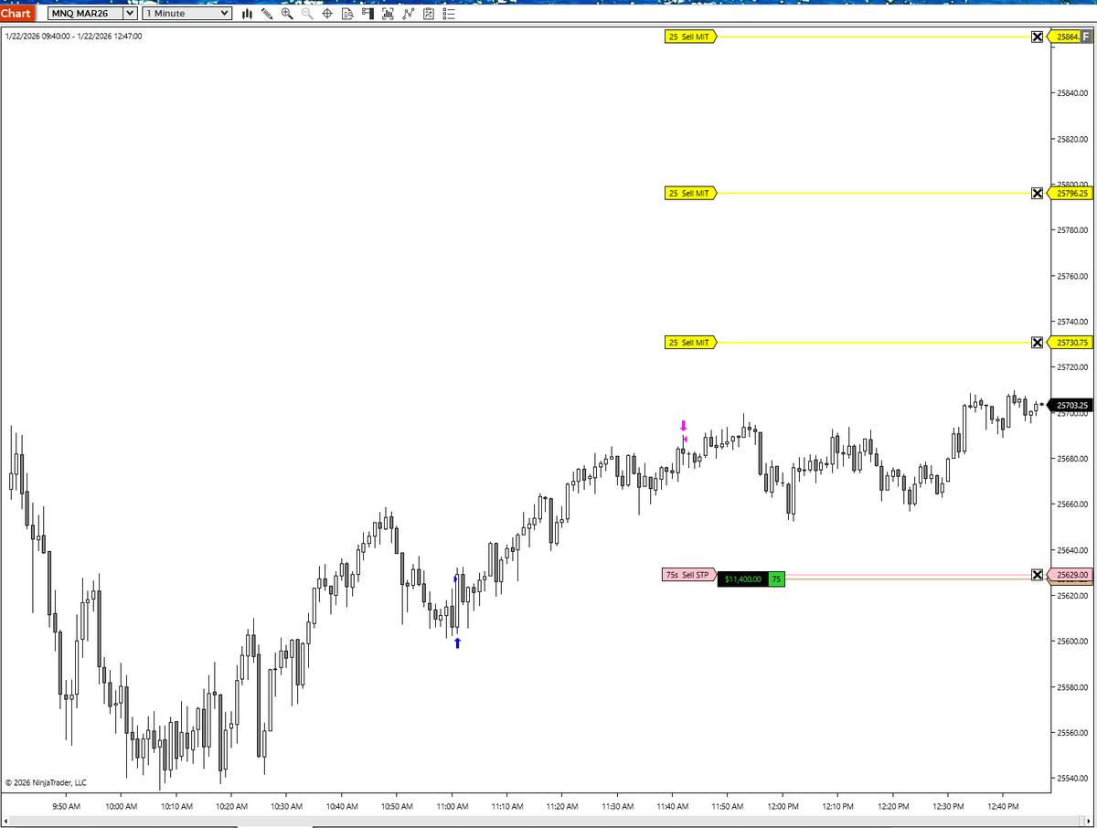Click the MNQ MAR26 instrument field
Viewport: 1097px width, 828px height.
click(x=85, y=14)
